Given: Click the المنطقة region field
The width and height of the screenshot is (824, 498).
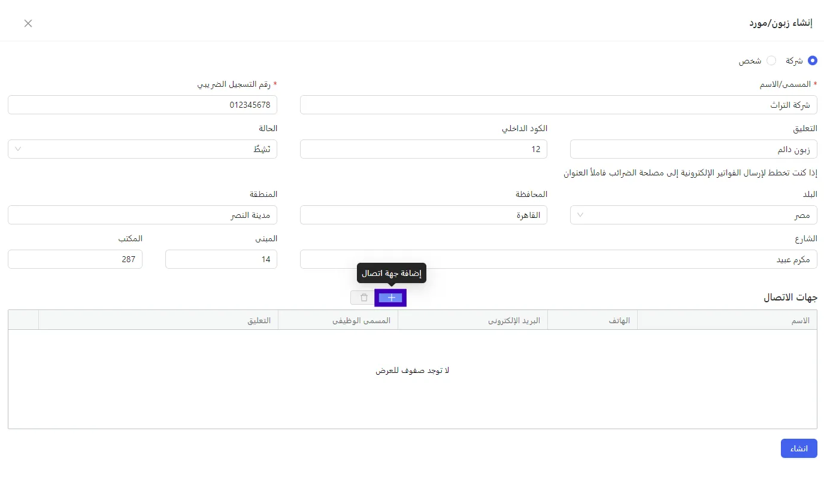Looking at the screenshot, I should (143, 215).
